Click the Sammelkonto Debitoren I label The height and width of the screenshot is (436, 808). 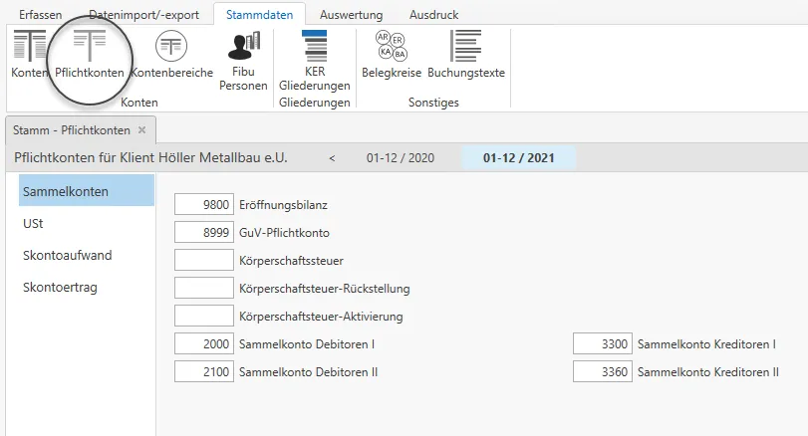click(x=307, y=343)
